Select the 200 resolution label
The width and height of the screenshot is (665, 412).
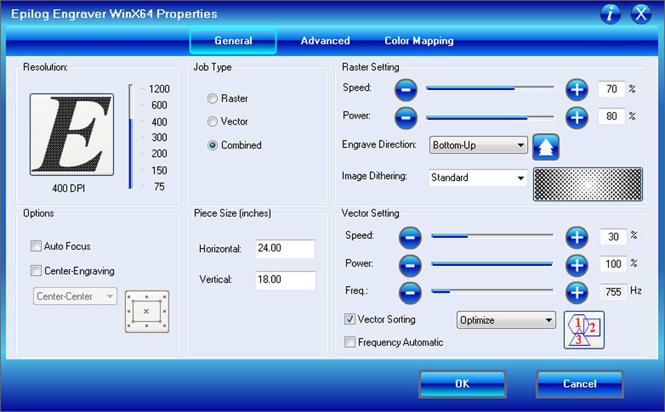[159, 154]
